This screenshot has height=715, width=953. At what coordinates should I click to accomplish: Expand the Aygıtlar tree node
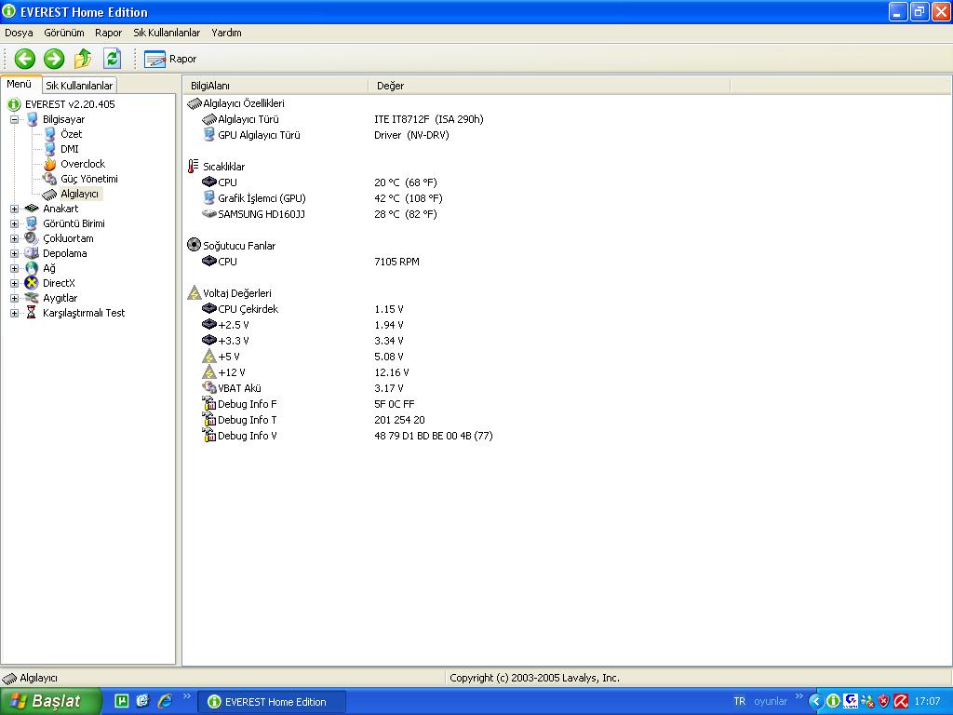14,298
